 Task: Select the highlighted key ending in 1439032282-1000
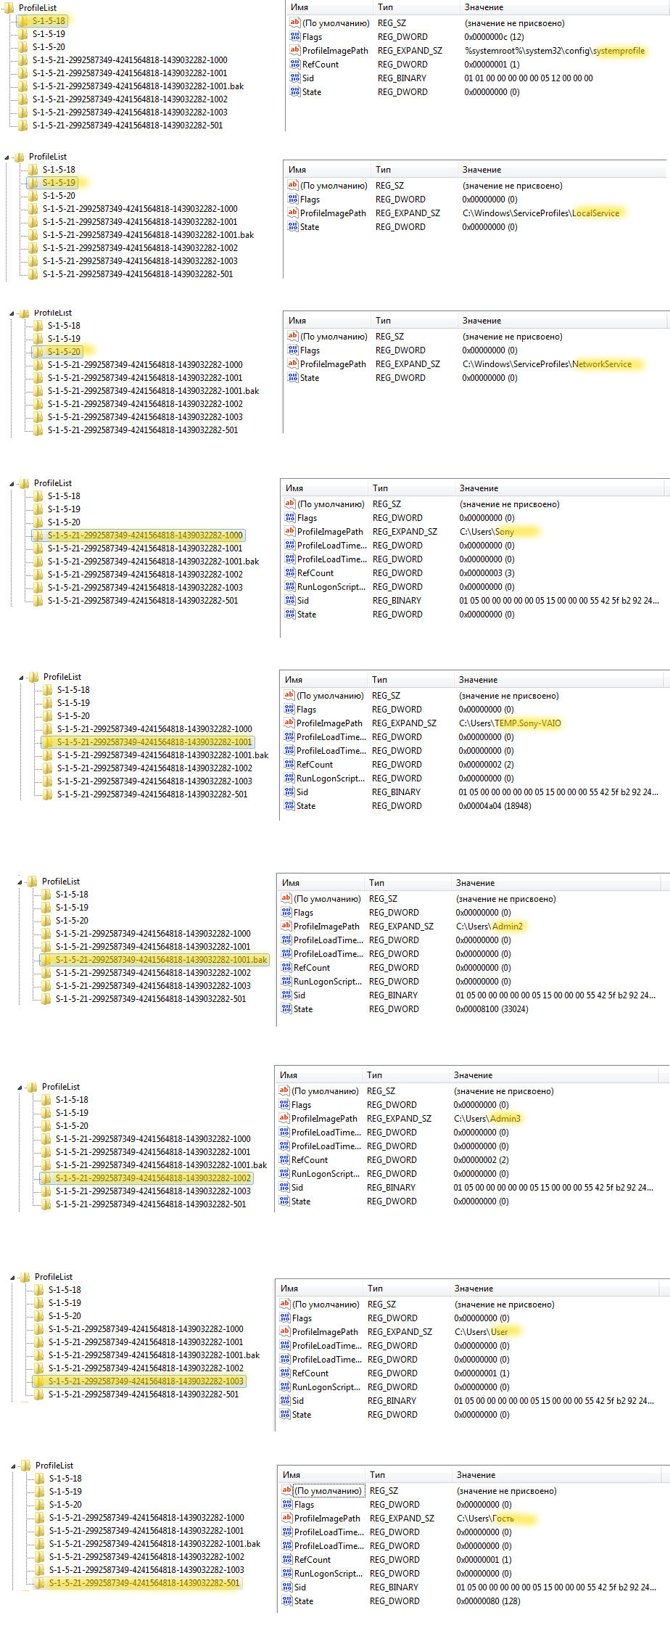[145, 535]
